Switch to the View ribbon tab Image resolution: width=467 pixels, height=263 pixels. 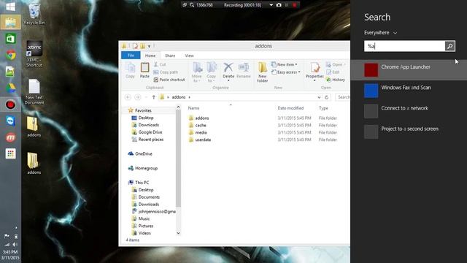(x=189, y=56)
